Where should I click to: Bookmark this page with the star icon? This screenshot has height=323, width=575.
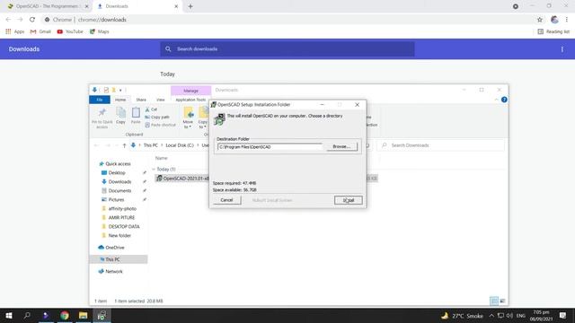(x=540, y=20)
